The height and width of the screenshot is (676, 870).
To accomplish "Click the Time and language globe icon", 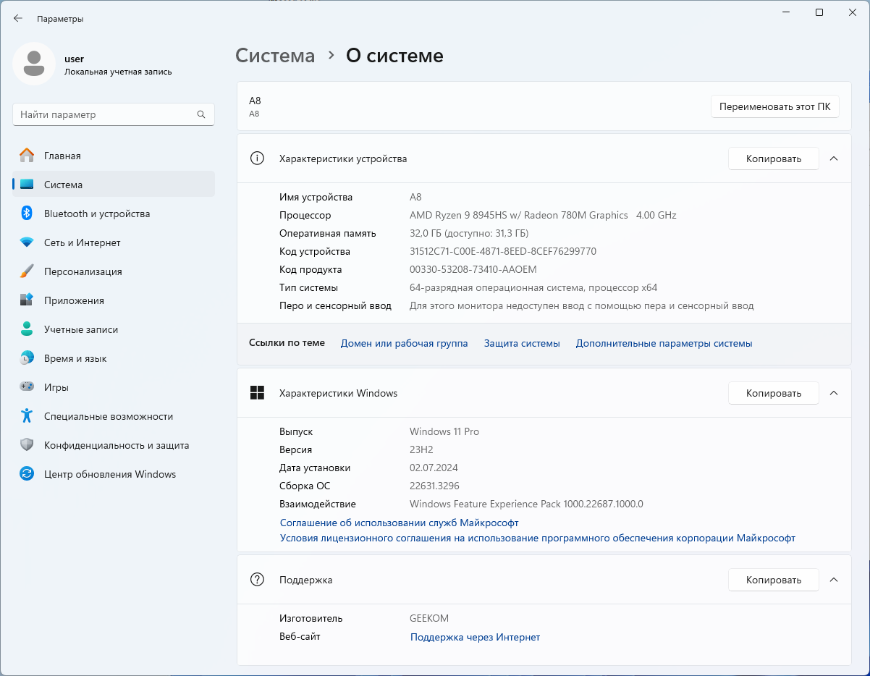I will click(x=27, y=358).
